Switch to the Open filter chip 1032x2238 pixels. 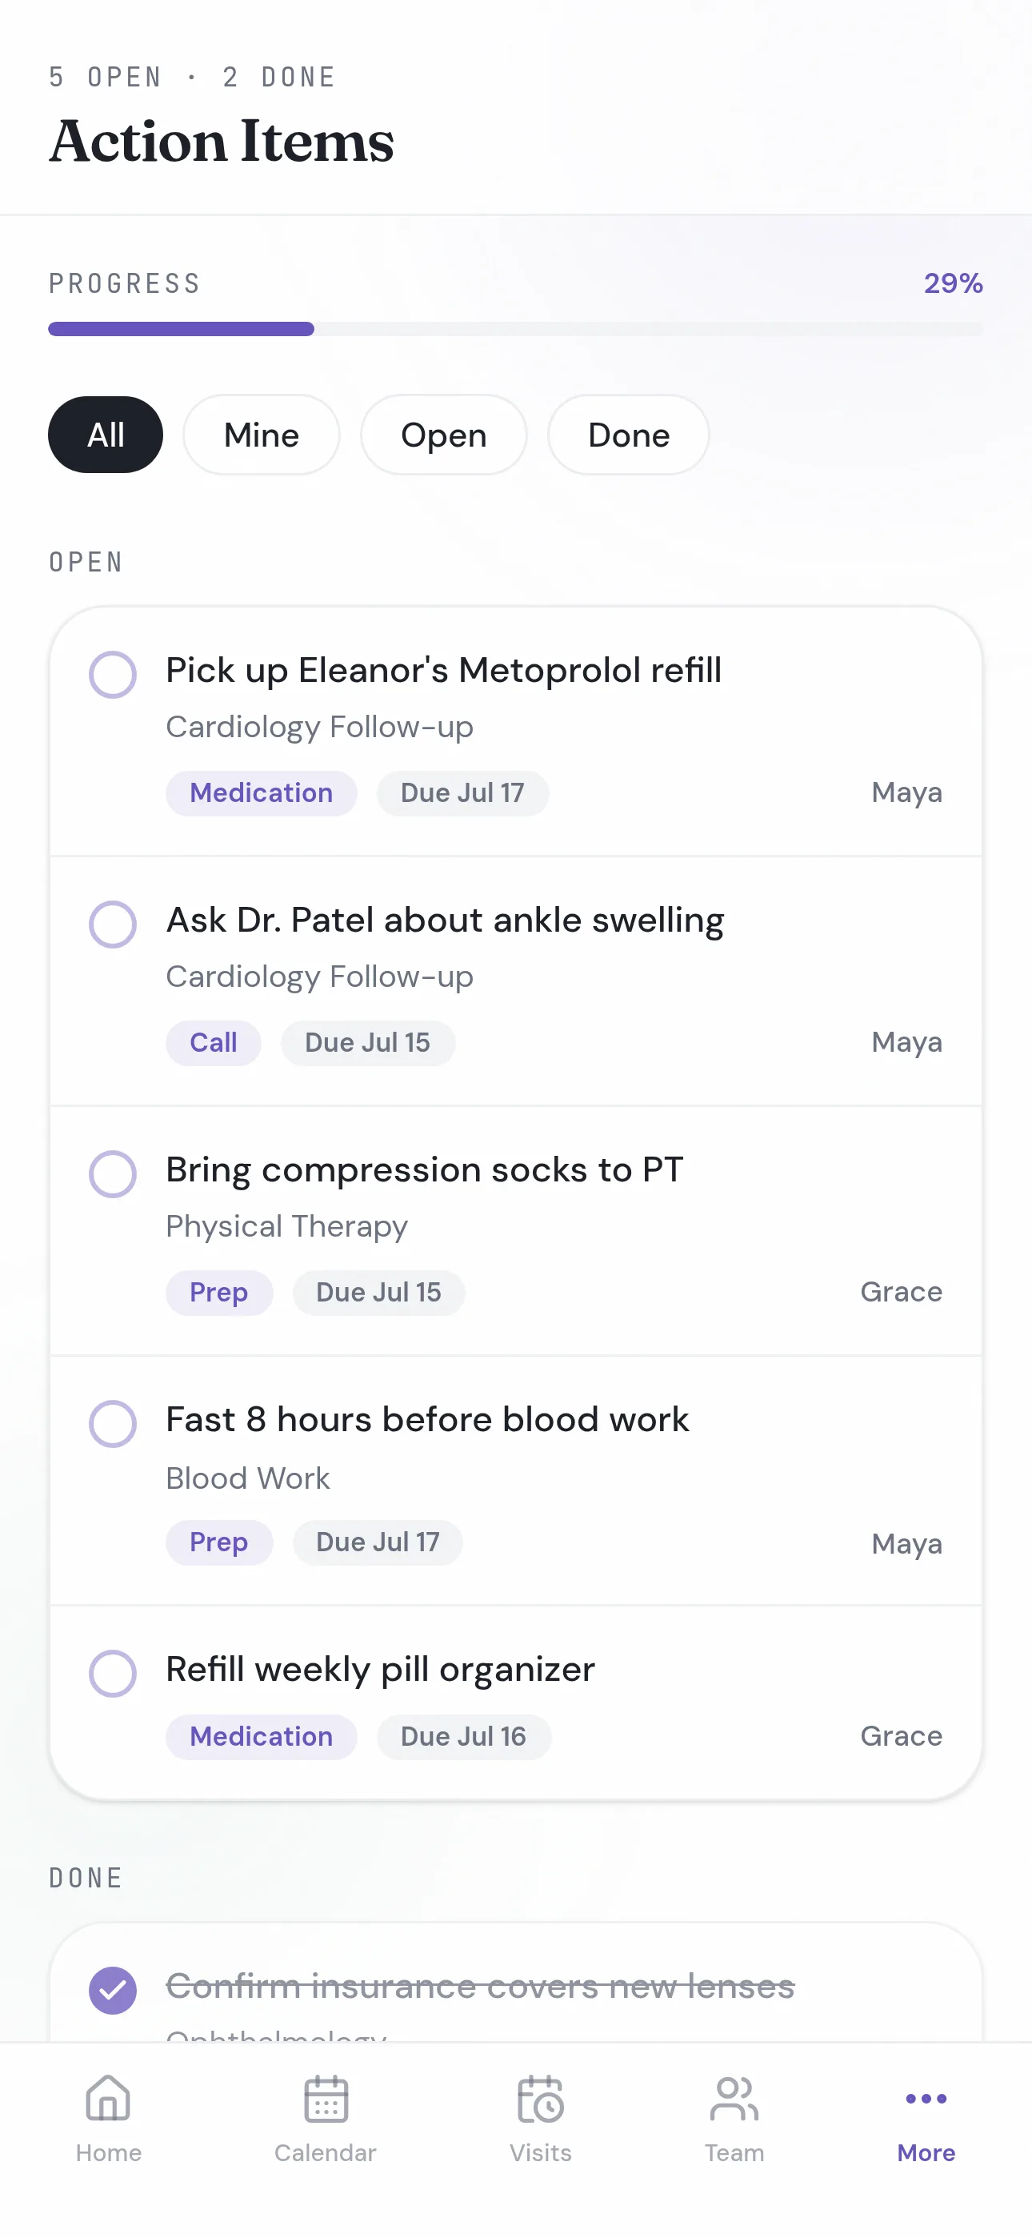point(444,435)
